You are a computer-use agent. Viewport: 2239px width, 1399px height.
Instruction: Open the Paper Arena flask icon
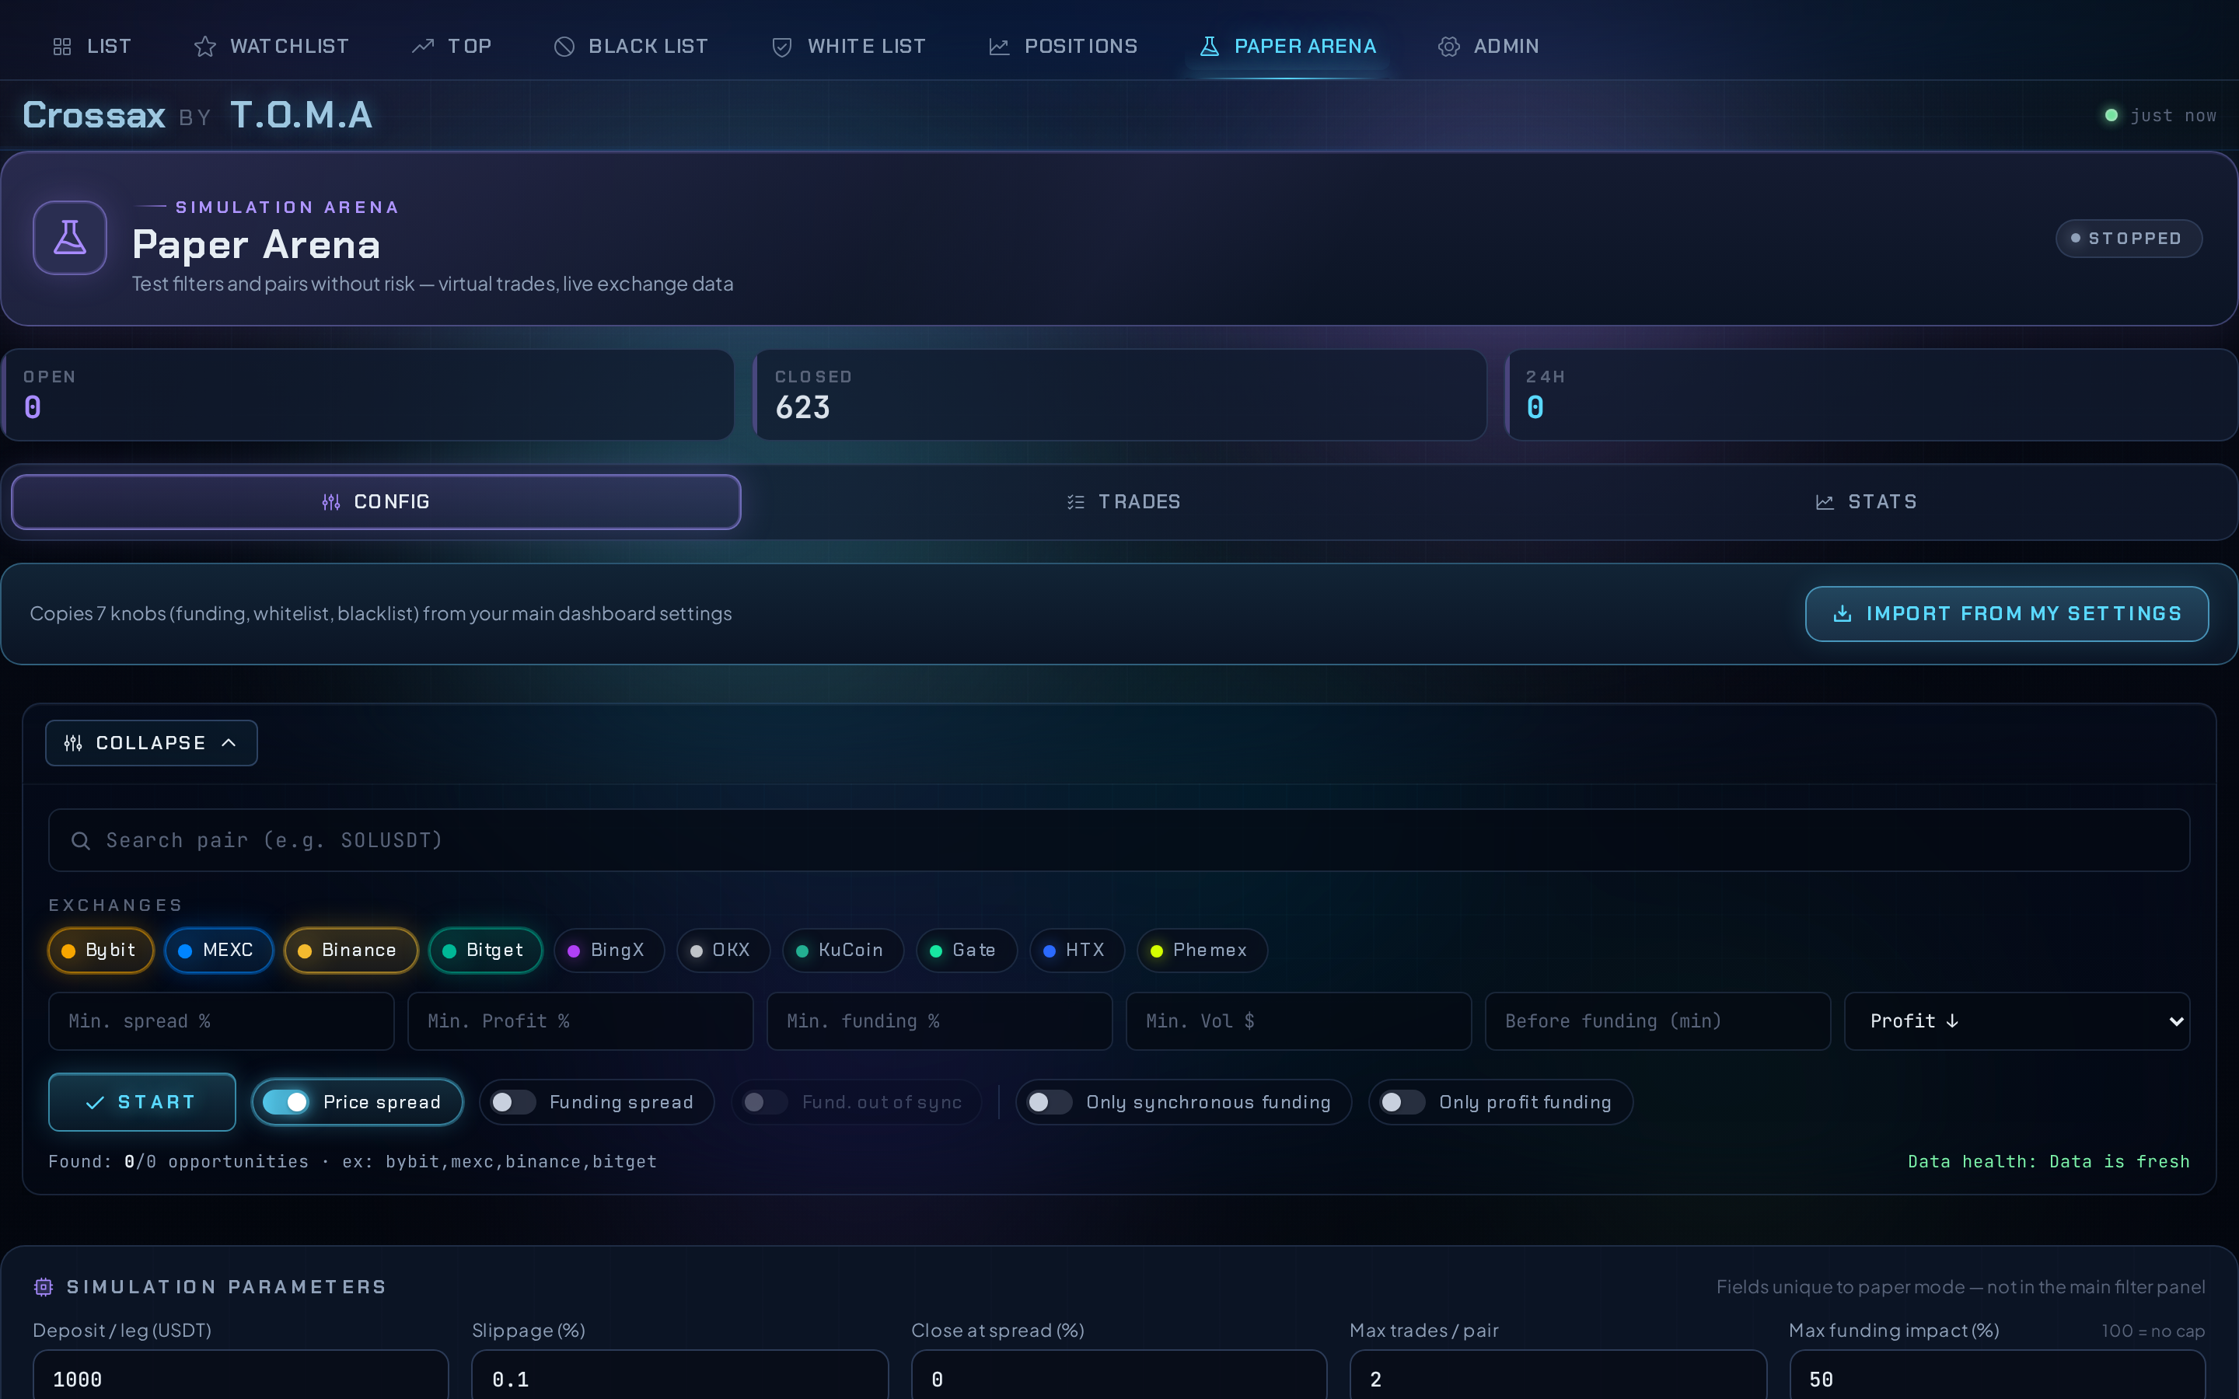point(1208,45)
